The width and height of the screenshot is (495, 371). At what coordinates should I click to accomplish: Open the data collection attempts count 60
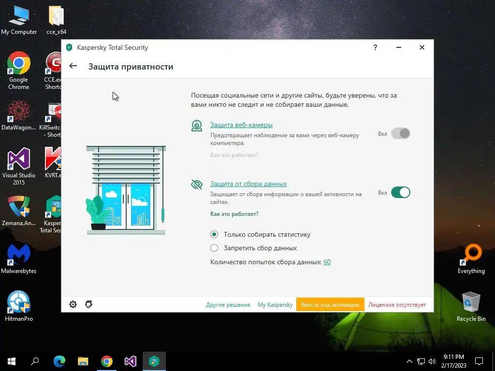pyautogui.click(x=327, y=262)
